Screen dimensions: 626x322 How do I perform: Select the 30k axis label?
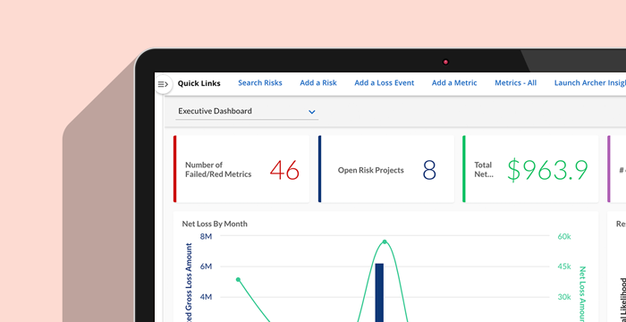[x=564, y=297]
